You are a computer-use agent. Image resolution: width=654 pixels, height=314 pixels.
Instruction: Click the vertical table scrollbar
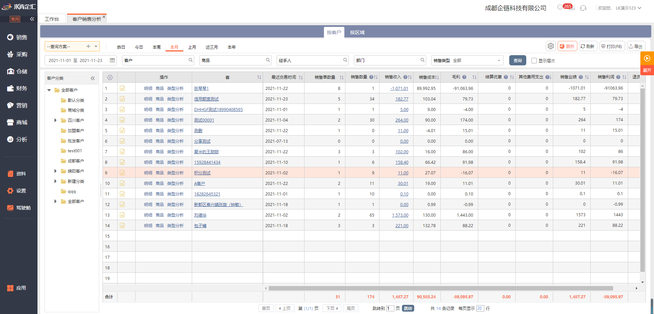[x=642, y=180]
